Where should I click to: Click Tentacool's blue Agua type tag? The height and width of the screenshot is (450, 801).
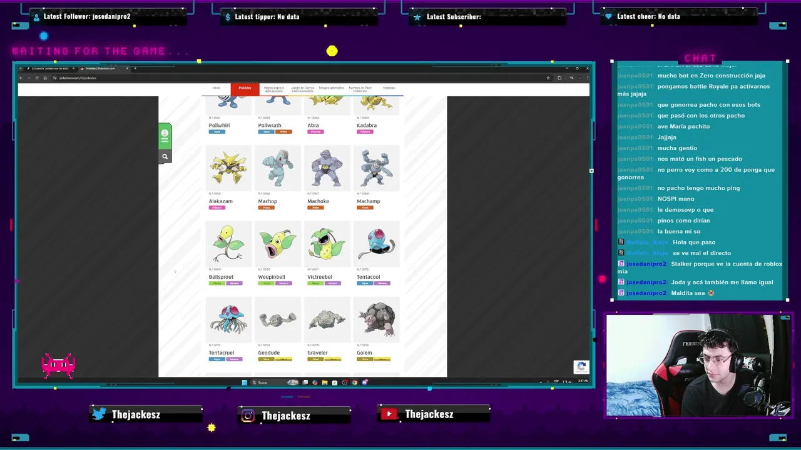point(365,283)
